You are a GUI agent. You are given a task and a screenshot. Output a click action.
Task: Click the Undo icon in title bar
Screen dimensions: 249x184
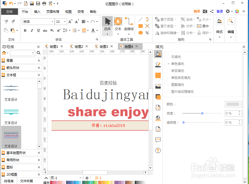(x=11, y=3)
